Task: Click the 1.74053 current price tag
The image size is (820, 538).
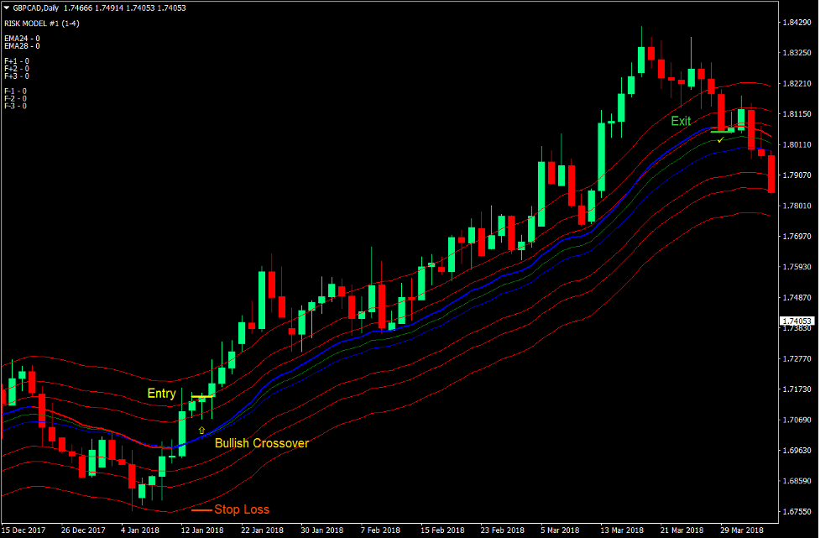Action: click(795, 319)
